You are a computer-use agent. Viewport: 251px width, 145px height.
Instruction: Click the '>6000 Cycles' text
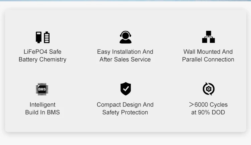(208, 104)
